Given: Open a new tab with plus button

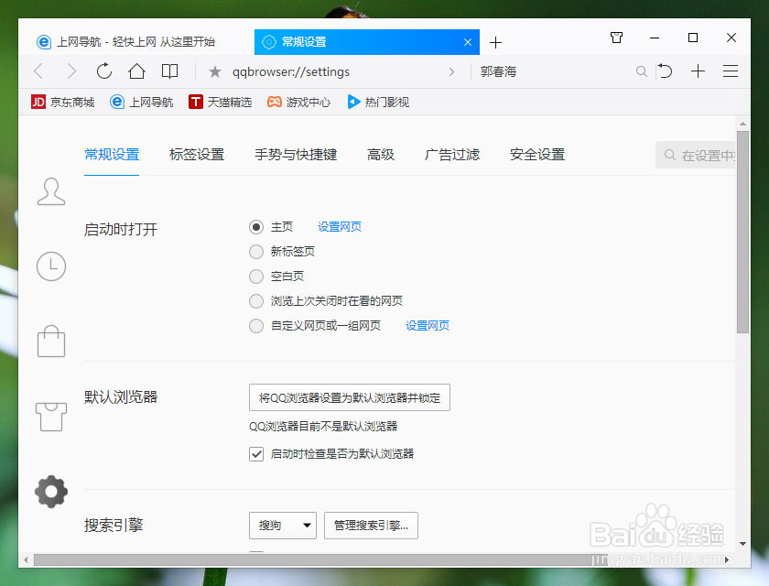Looking at the screenshot, I should (495, 43).
